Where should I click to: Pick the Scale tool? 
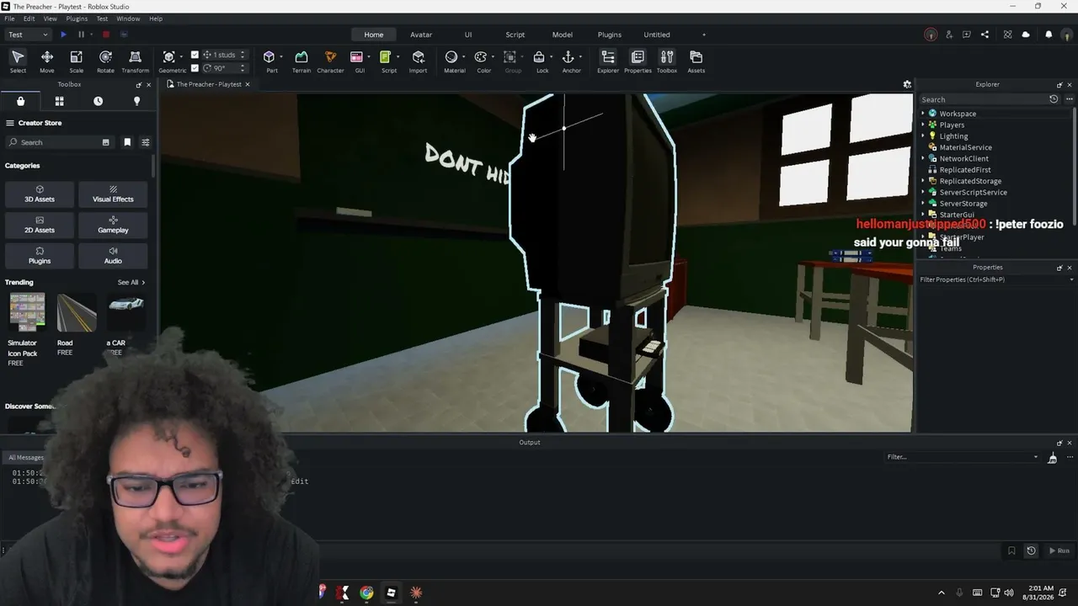[x=76, y=61]
